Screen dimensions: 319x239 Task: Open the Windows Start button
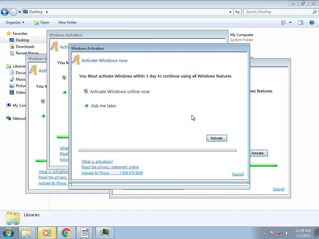click(x=8, y=233)
